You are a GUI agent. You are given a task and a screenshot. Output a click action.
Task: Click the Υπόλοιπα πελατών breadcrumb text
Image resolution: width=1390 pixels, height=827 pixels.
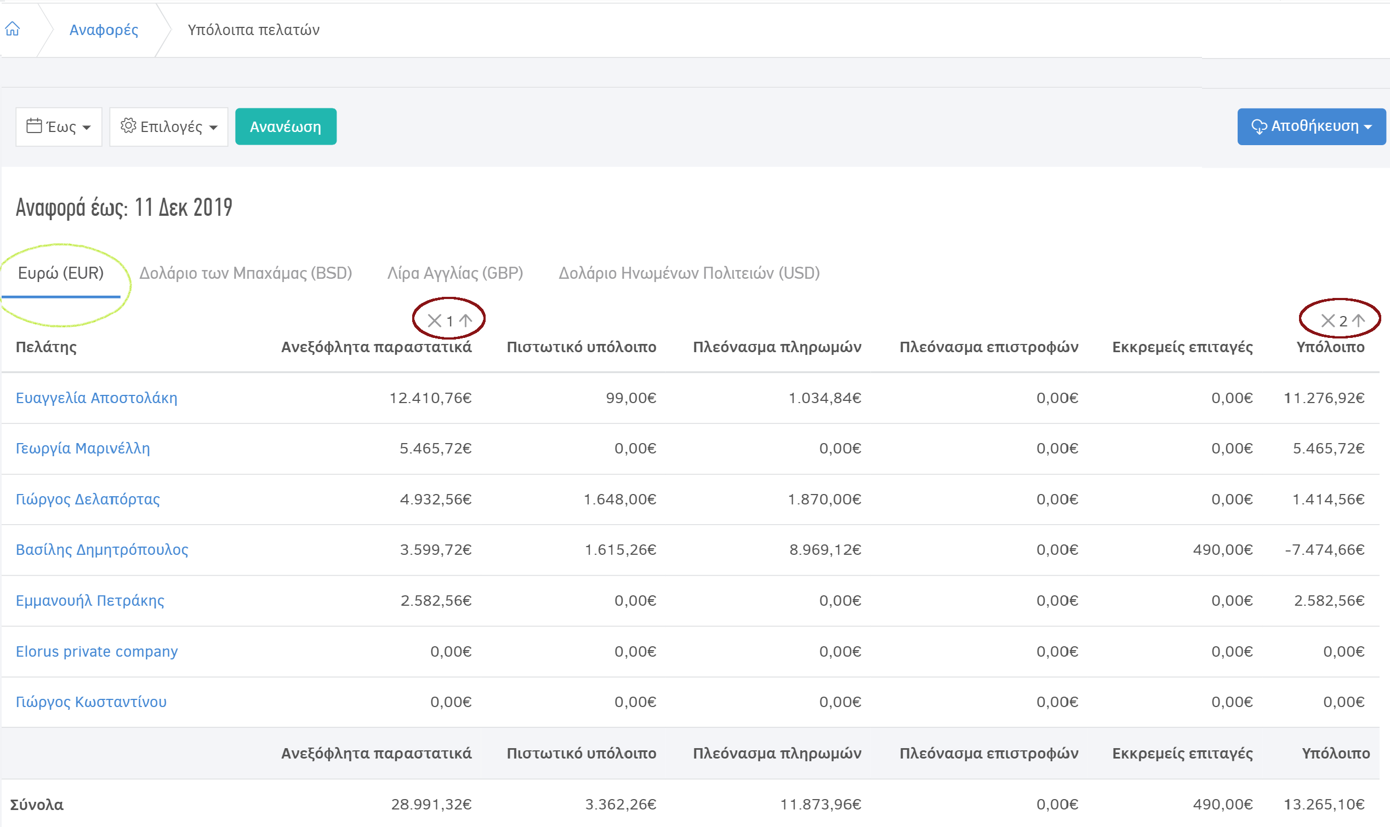[x=254, y=30]
